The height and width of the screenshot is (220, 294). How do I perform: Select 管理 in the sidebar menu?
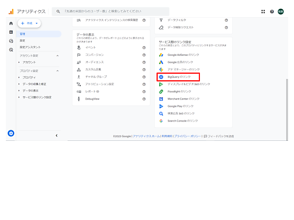[x=39, y=34]
